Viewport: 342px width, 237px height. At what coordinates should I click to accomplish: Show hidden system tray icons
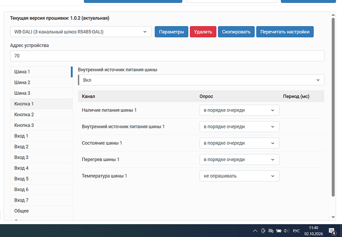point(255,231)
